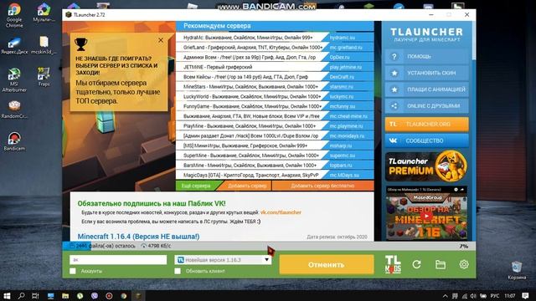
Task: Open Плащи с анимацией in the sidebar
Action: 426,89
